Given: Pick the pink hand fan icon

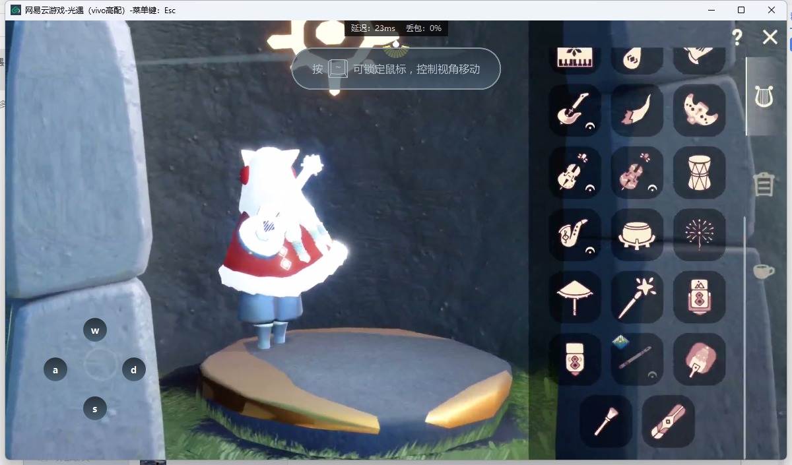Looking at the screenshot, I should pos(700,359).
